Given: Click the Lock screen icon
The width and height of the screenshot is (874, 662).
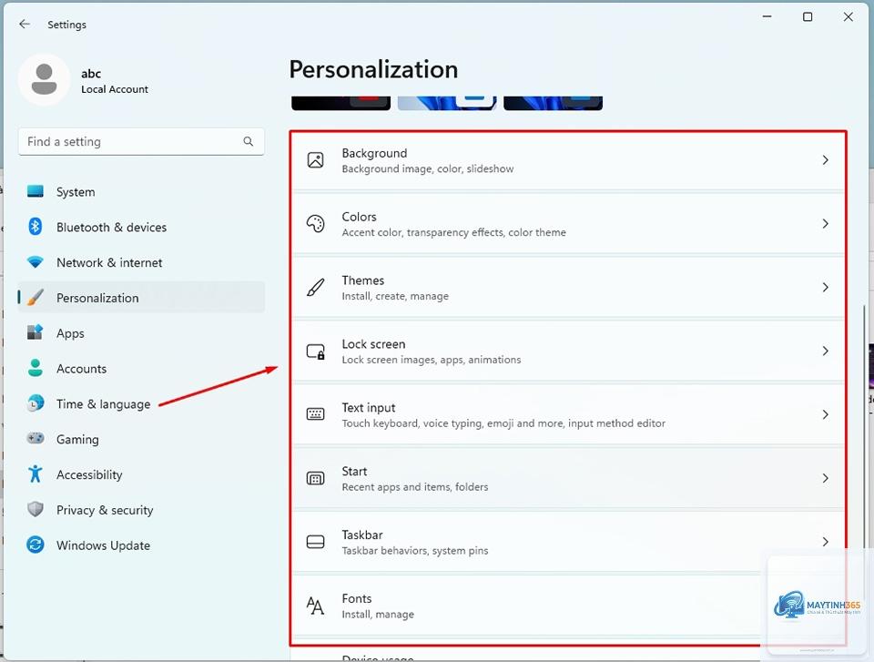Looking at the screenshot, I should click(x=316, y=351).
